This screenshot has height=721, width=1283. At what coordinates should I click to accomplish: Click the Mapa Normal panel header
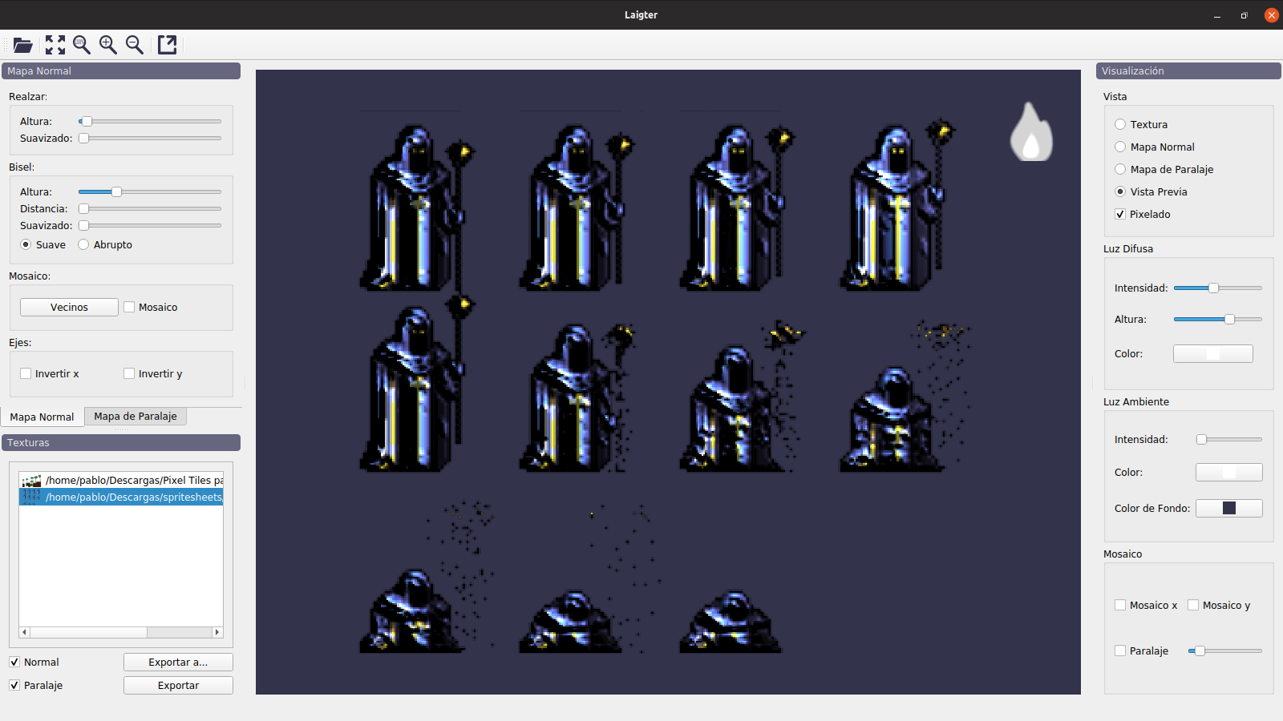pos(121,71)
